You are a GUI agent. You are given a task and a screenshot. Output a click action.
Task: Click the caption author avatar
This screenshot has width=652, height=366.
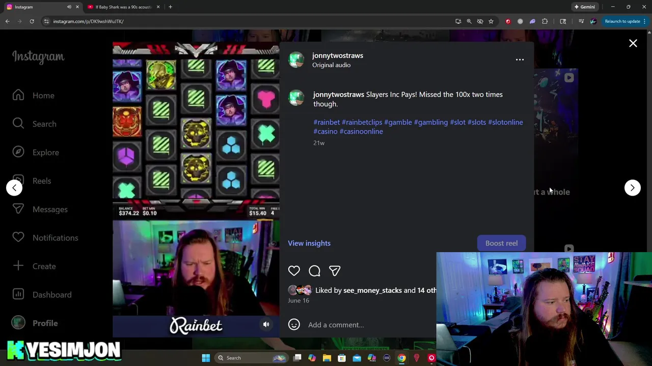click(296, 98)
